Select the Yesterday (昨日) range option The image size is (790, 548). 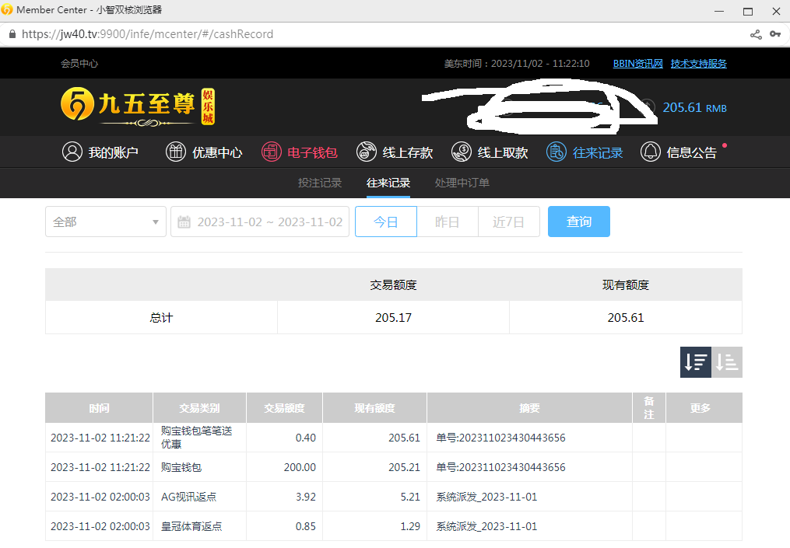[447, 222]
